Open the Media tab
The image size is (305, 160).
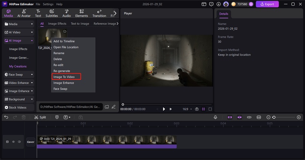[8, 13]
